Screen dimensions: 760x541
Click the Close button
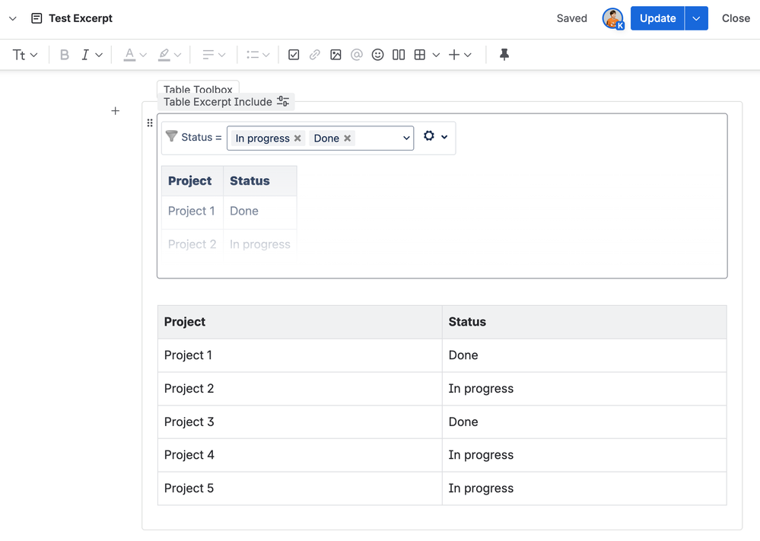coord(736,18)
